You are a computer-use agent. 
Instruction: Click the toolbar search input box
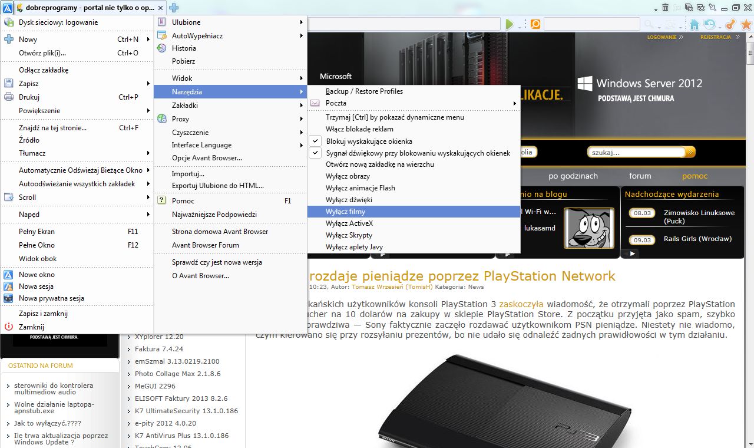[x=591, y=24]
